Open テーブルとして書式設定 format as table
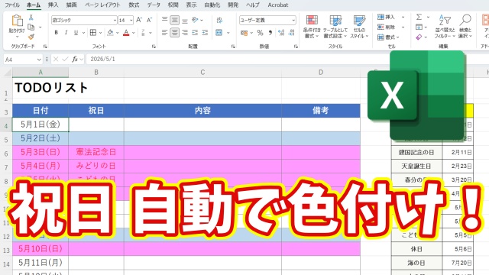Viewport: 489px width, 275px height. click(x=335, y=27)
